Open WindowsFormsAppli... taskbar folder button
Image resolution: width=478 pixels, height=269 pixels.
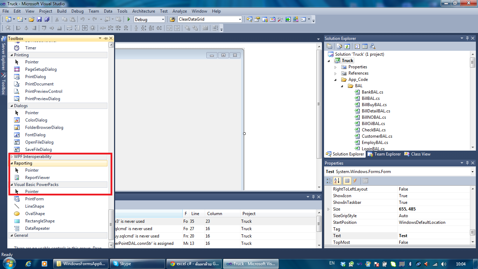pyautogui.click(x=80, y=264)
